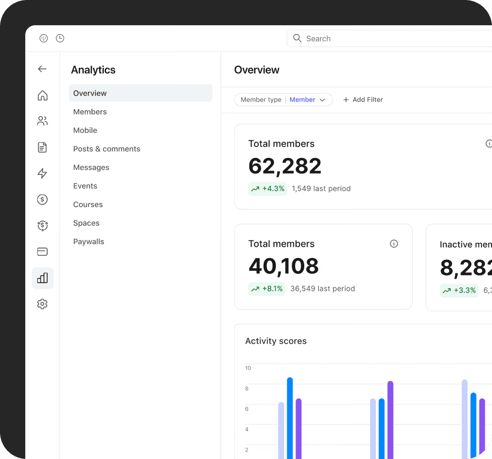Select Overview in Analytics menu
The width and height of the screenshot is (492, 459).
click(x=141, y=93)
